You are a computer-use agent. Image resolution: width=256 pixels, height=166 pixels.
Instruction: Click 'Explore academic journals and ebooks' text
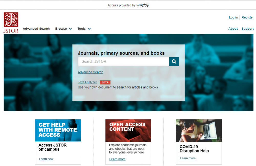tap(128, 149)
